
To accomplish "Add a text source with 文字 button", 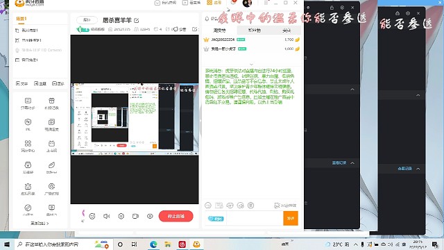I will point(22,83).
